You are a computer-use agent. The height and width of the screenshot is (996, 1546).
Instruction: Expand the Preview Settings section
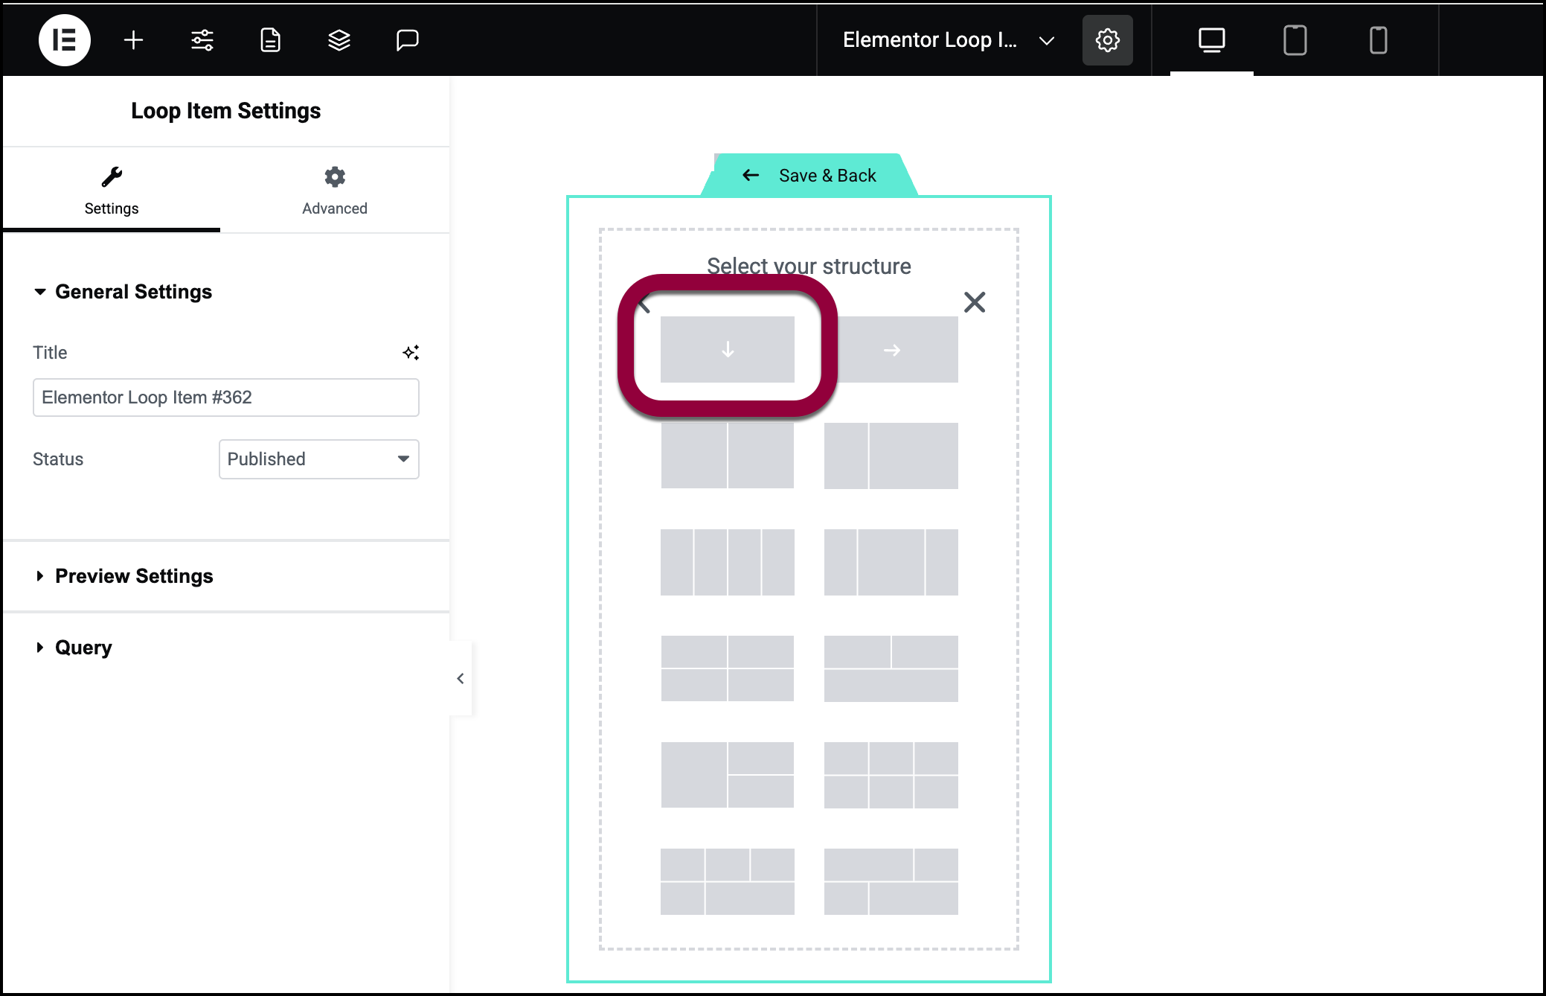134,576
